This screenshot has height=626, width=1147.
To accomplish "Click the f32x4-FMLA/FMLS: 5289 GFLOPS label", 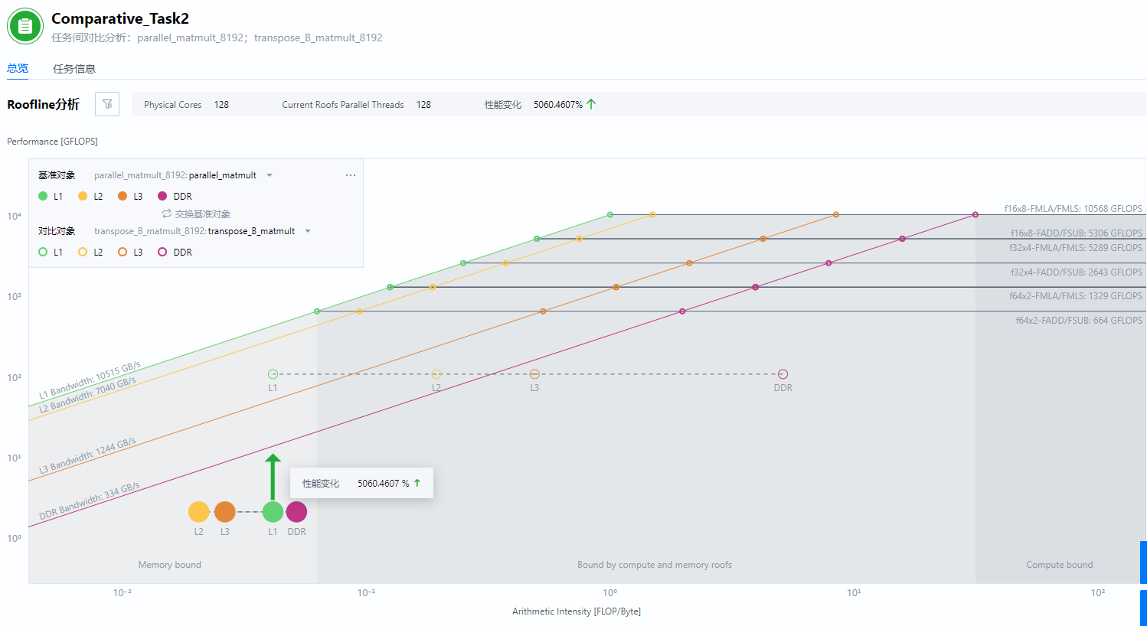I will [x=1076, y=248].
